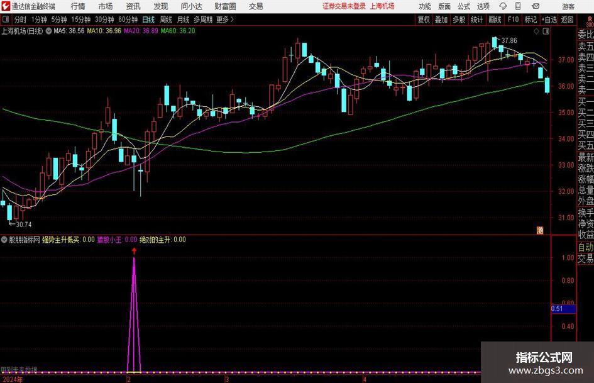Click the small orange marker icon above indicator pane
The width and height of the screenshot is (594, 383).
[540, 230]
